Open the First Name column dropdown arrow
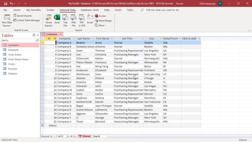 (112, 39)
